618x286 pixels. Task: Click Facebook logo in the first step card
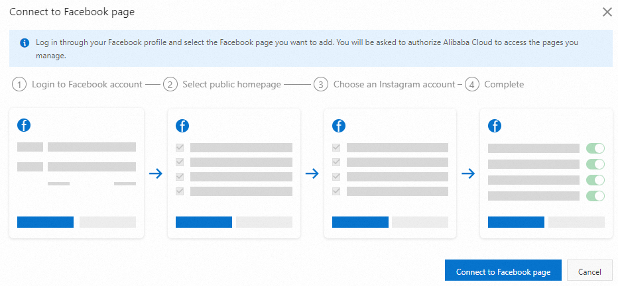(x=25, y=125)
